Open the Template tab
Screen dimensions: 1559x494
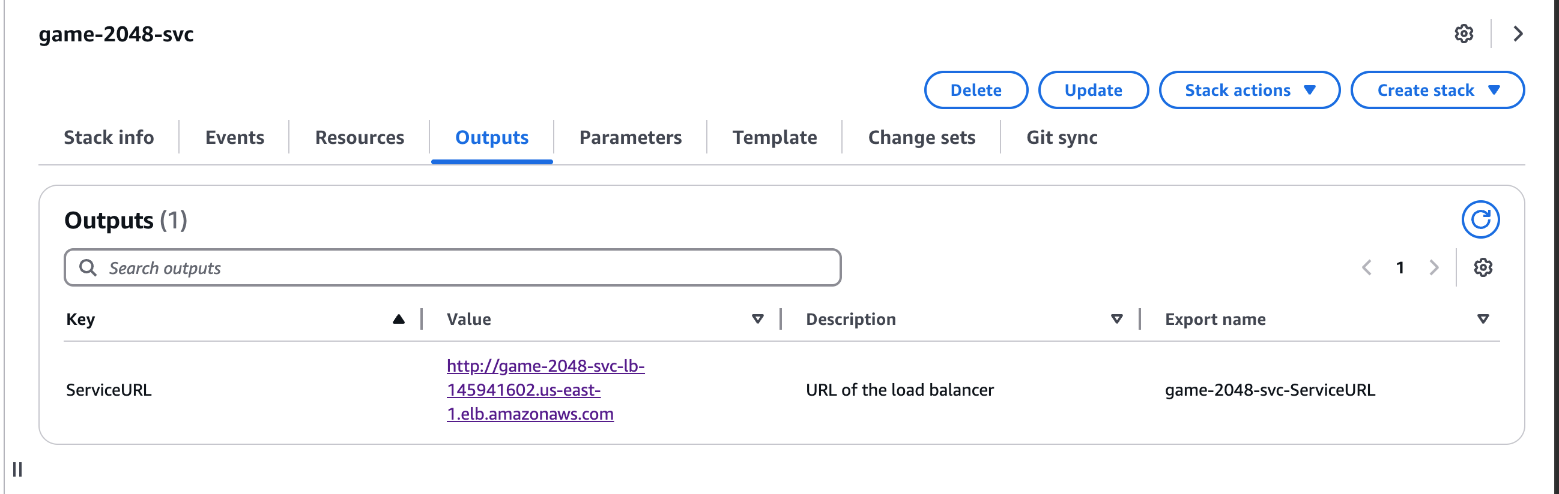775,138
